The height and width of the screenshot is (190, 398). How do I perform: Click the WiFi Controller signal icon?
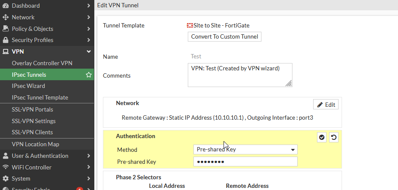(6, 167)
